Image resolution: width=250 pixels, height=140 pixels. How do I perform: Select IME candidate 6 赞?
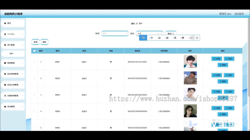tap(182, 38)
